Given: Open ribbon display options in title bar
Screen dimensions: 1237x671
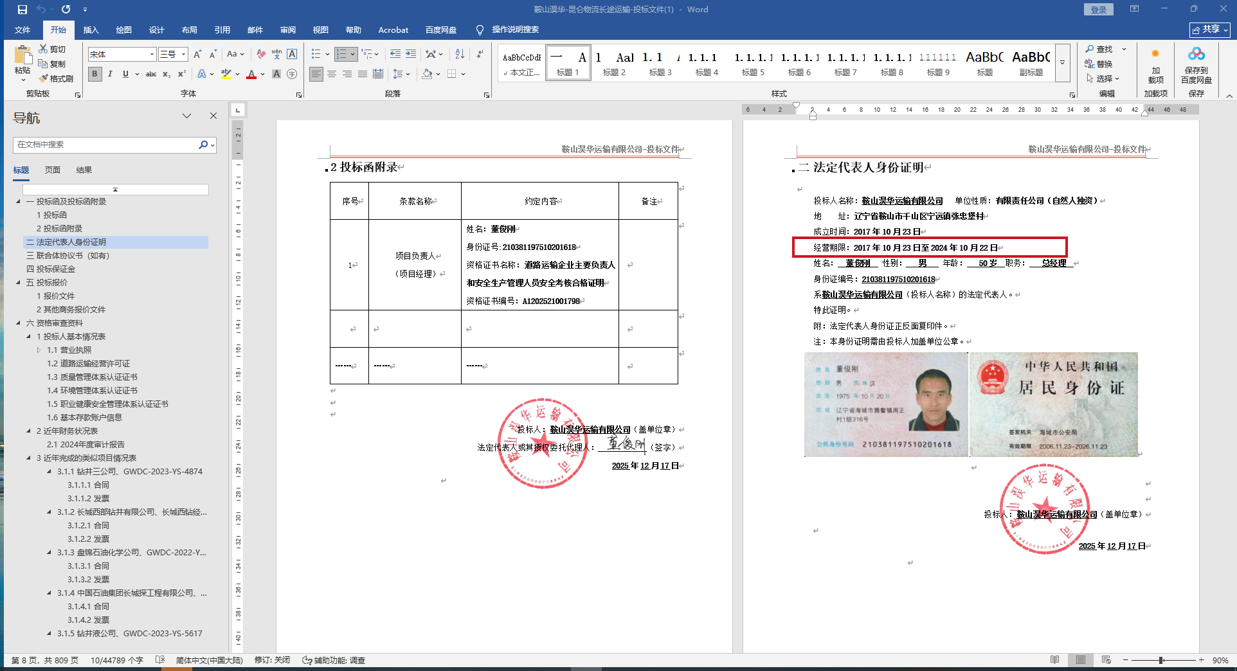Looking at the screenshot, I should pyautogui.click(x=1135, y=9).
